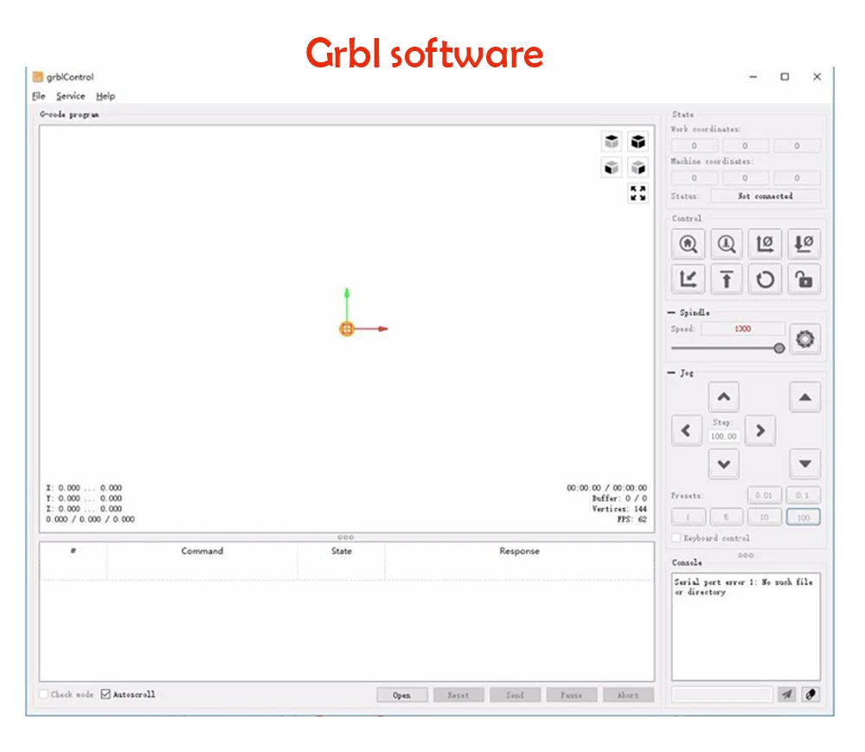
Task: Start the Z-probe control button
Action: (x=727, y=244)
